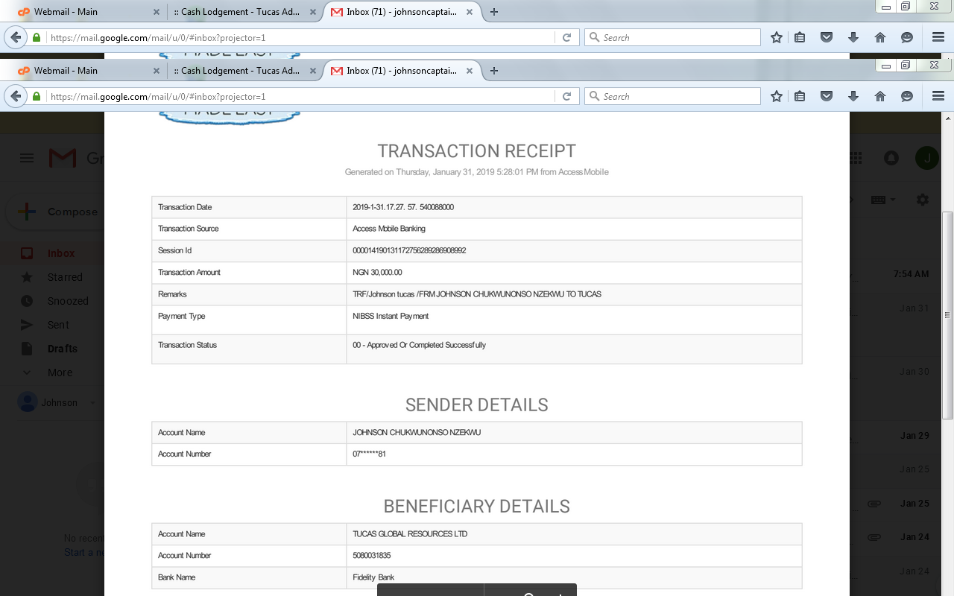Click the Gmail envelope logo
The height and width of the screenshot is (596, 954).
click(x=63, y=158)
